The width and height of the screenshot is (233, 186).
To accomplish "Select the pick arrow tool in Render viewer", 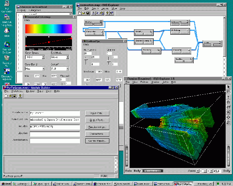I will point(229,87).
